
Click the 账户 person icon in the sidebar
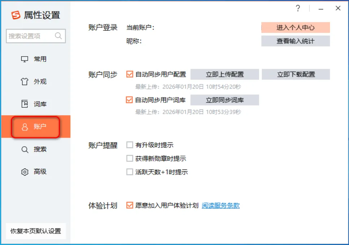pos(34,126)
